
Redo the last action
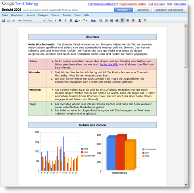pos(19,21)
